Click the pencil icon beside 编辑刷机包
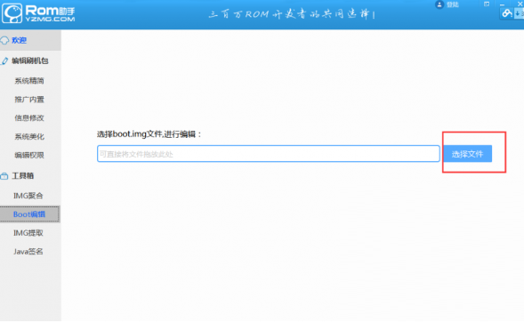Screen dimensions: 524x331 (4, 61)
